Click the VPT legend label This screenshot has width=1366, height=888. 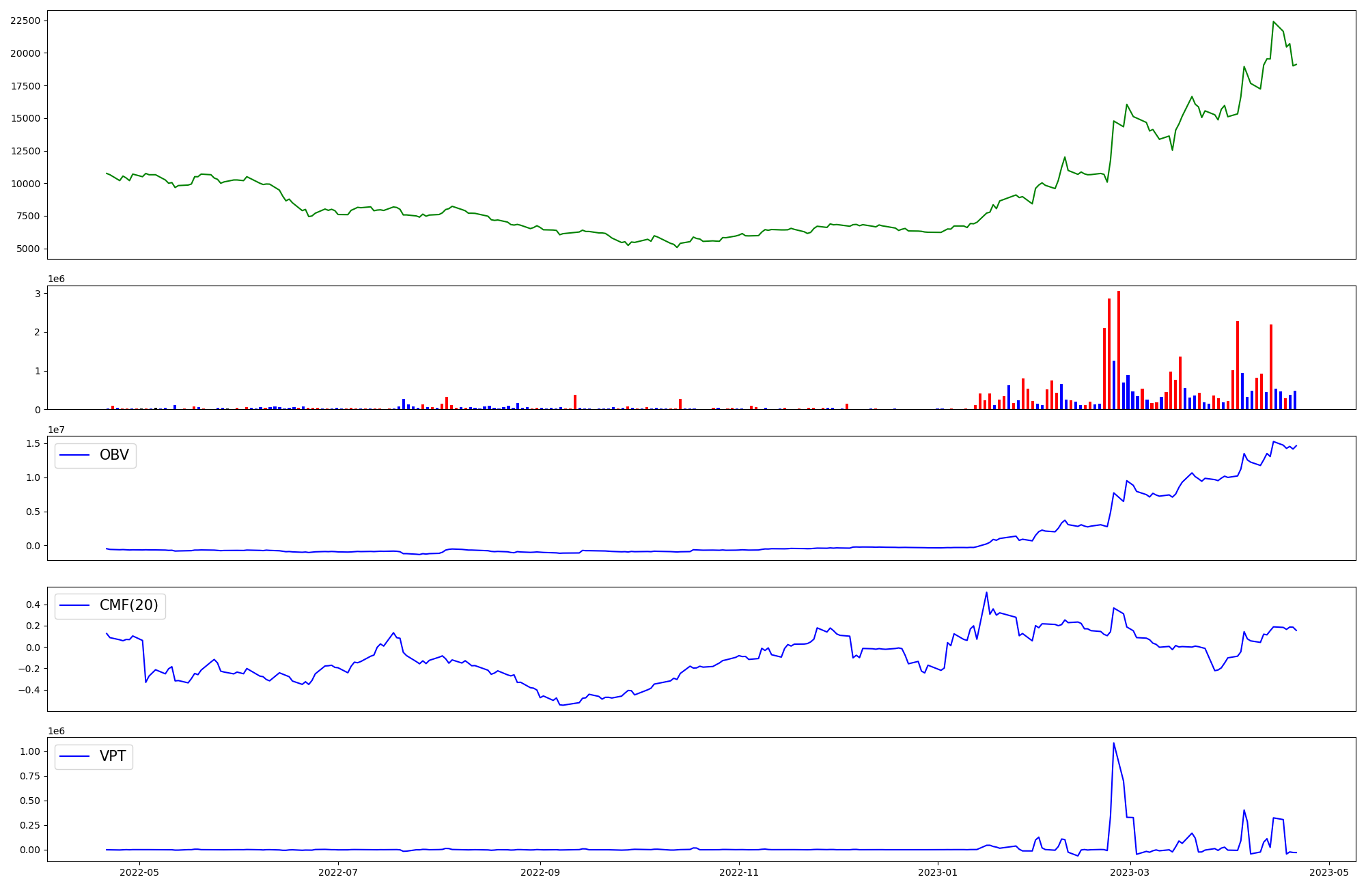[x=113, y=757]
